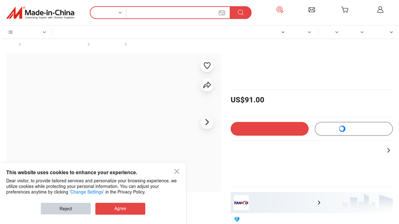Reject cookies in the cookie banner
The height and width of the screenshot is (224, 399).
(x=66, y=209)
